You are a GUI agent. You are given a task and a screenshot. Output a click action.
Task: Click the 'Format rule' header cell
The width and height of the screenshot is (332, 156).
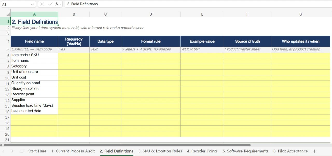tap(151, 41)
